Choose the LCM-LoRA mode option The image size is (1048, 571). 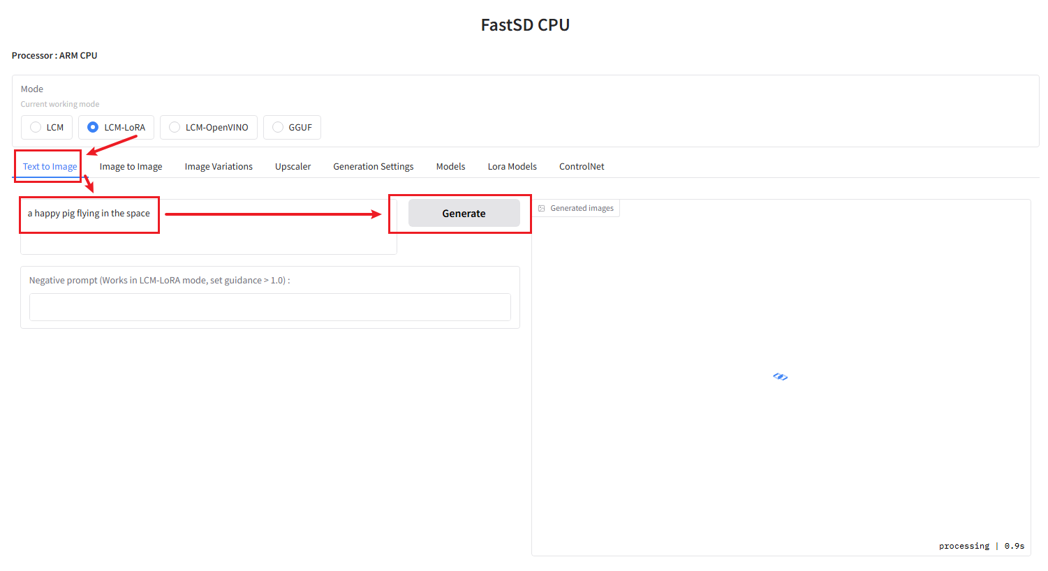tap(93, 127)
